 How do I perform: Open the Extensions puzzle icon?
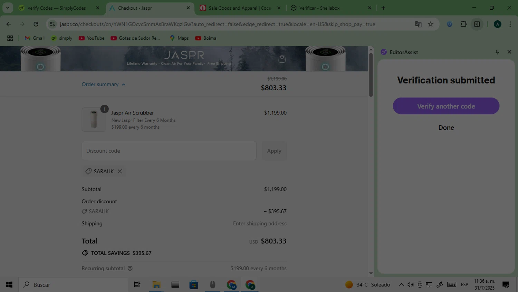click(x=463, y=24)
